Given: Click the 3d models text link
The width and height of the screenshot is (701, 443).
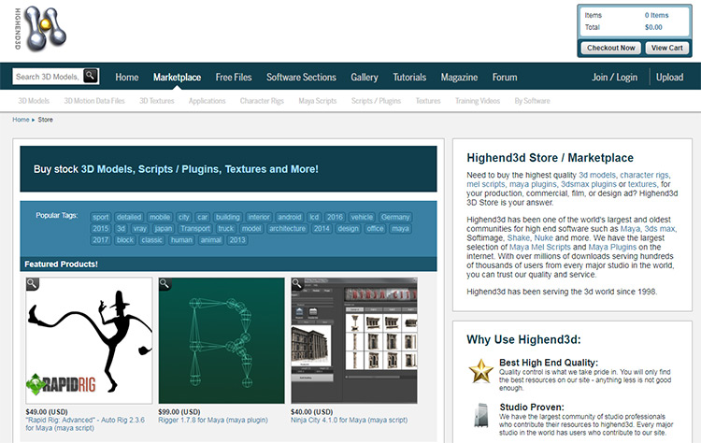Looking at the screenshot, I should click(x=597, y=175).
